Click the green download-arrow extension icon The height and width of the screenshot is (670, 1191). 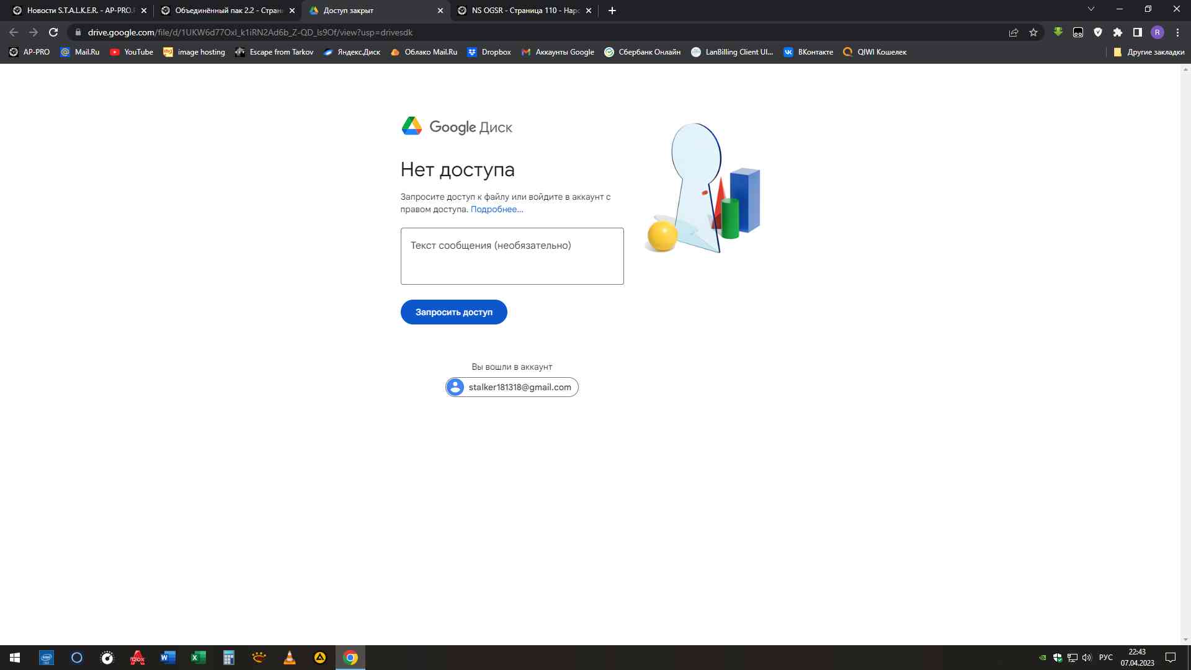coord(1058,32)
